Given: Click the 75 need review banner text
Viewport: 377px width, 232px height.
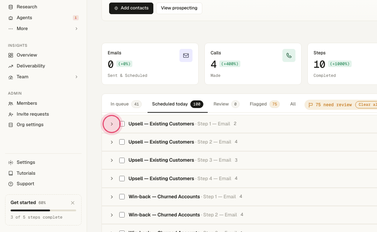Looking at the screenshot, I should coord(333,105).
